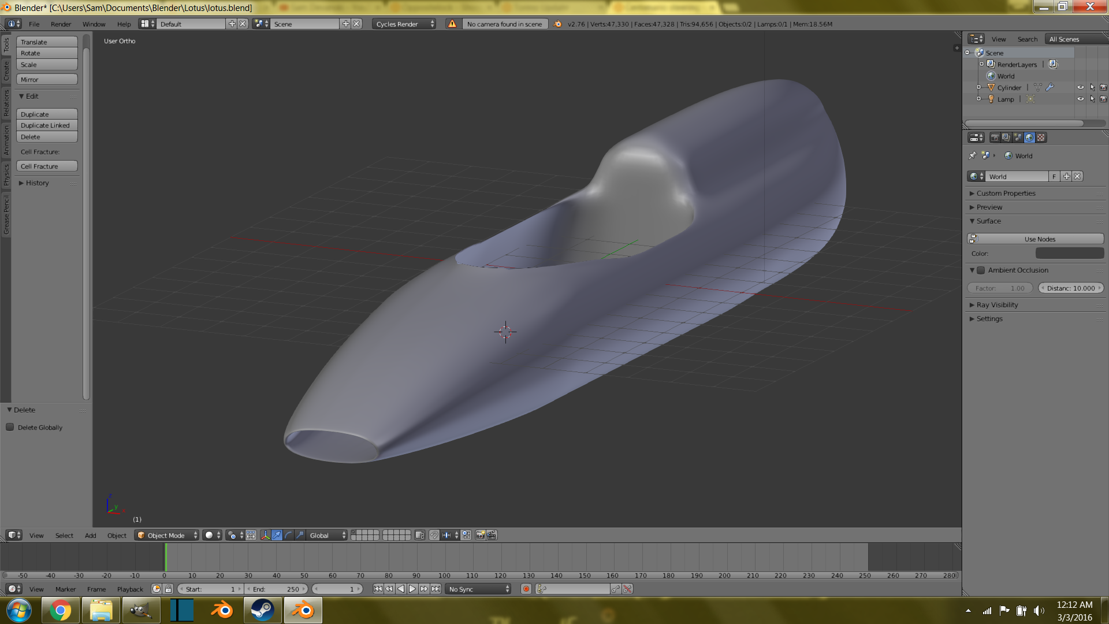
Task: Open the Render menu
Action: pos(61,24)
